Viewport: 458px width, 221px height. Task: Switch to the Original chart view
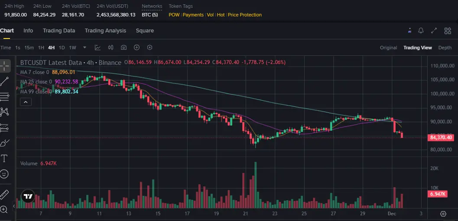[388, 48]
